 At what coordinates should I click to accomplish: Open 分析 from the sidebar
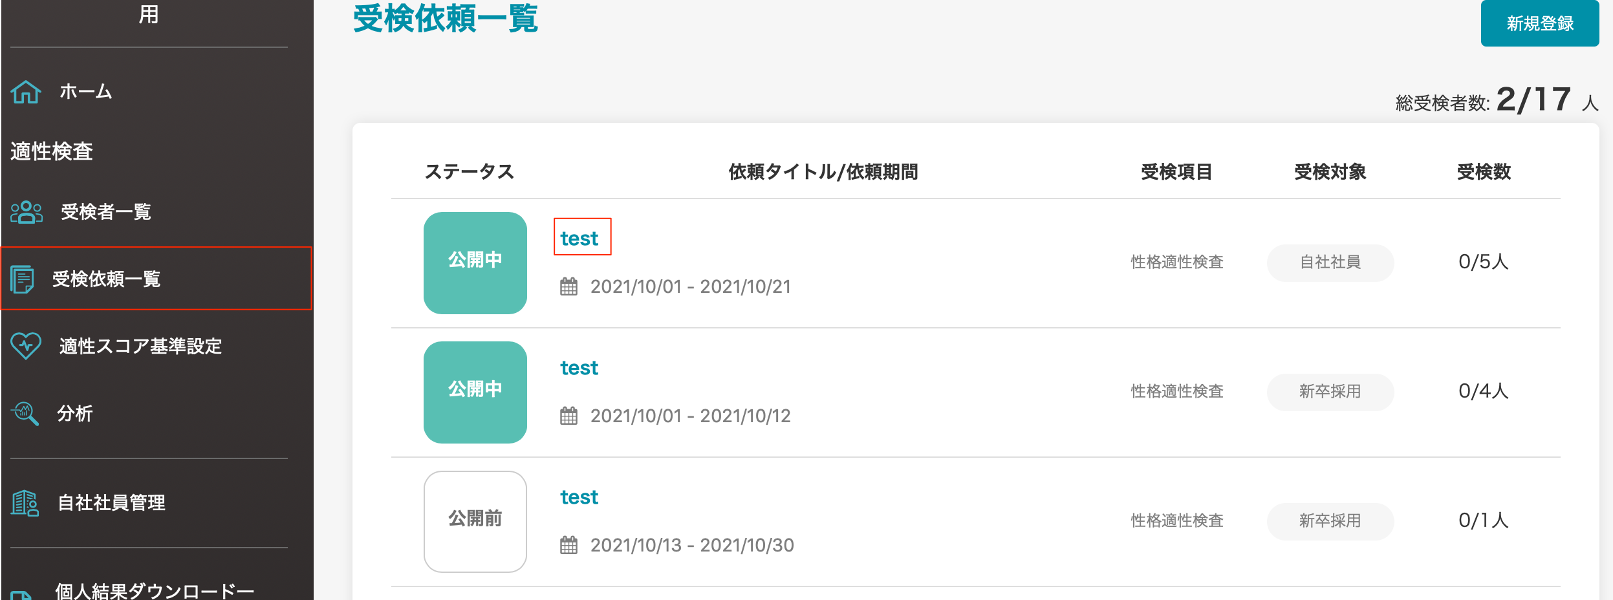click(75, 413)
